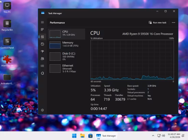Click the Utilization value 5%
This screenshot has width=188, height=140.
tap(93, 90)
